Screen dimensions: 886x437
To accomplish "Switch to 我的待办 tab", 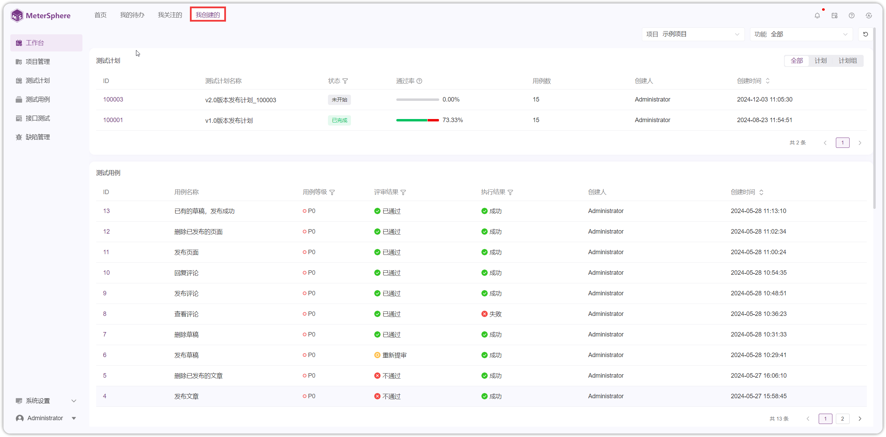I will coord(132,15).
